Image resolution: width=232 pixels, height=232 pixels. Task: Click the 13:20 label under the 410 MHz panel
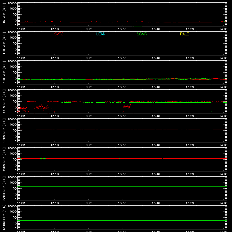coord(88,58)
